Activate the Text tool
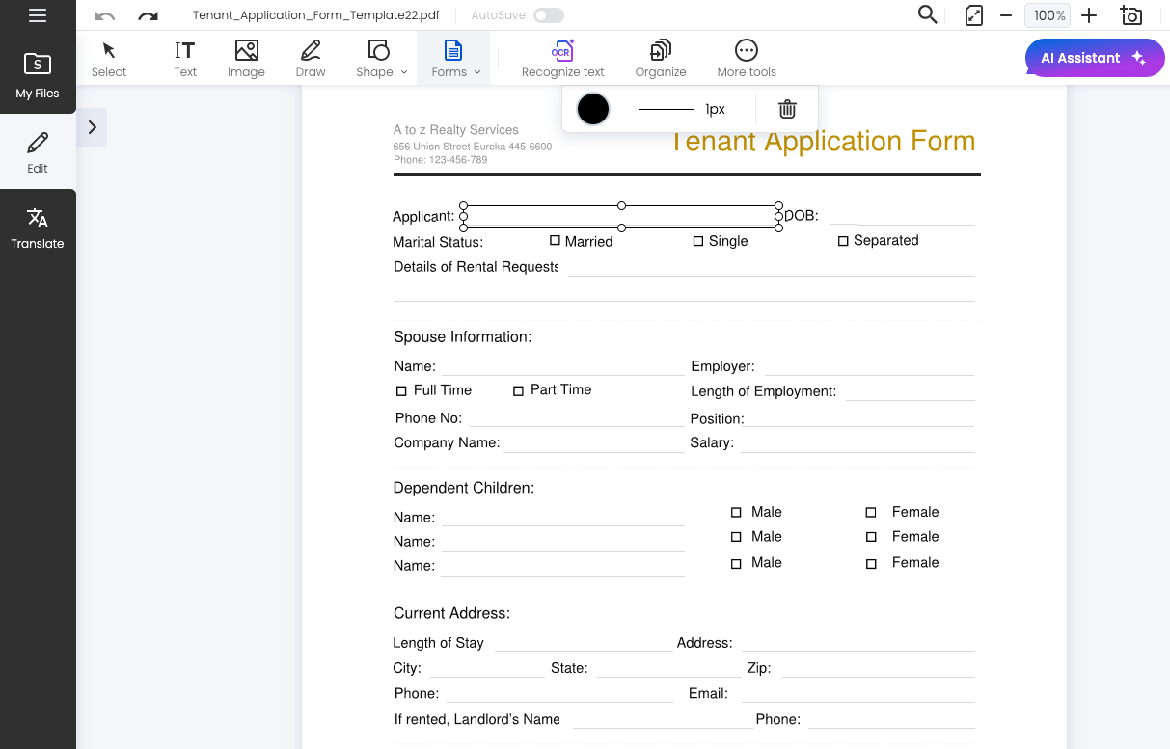1170x749 pixels. (185, 59)
